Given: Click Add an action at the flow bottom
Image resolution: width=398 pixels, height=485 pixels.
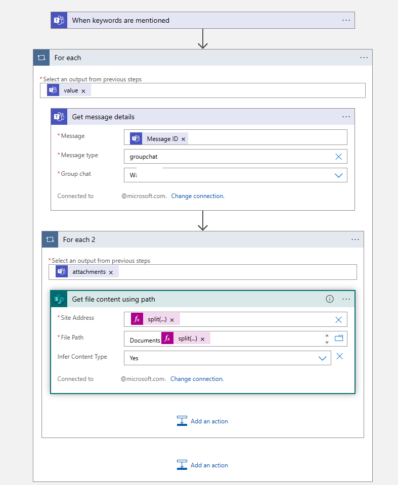Looking at the screenshot, I should pyautogui.click(x=202, y=465).
